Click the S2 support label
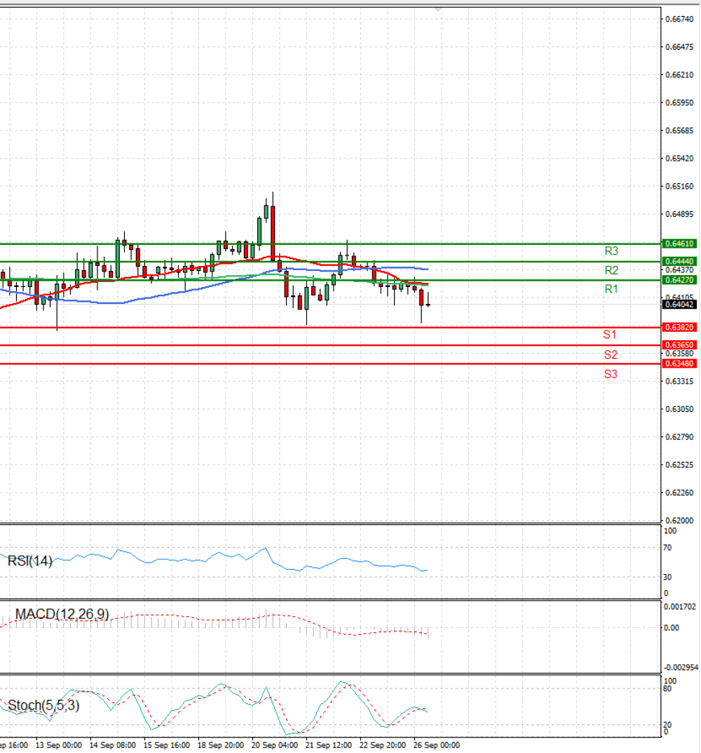 (611, 355)
